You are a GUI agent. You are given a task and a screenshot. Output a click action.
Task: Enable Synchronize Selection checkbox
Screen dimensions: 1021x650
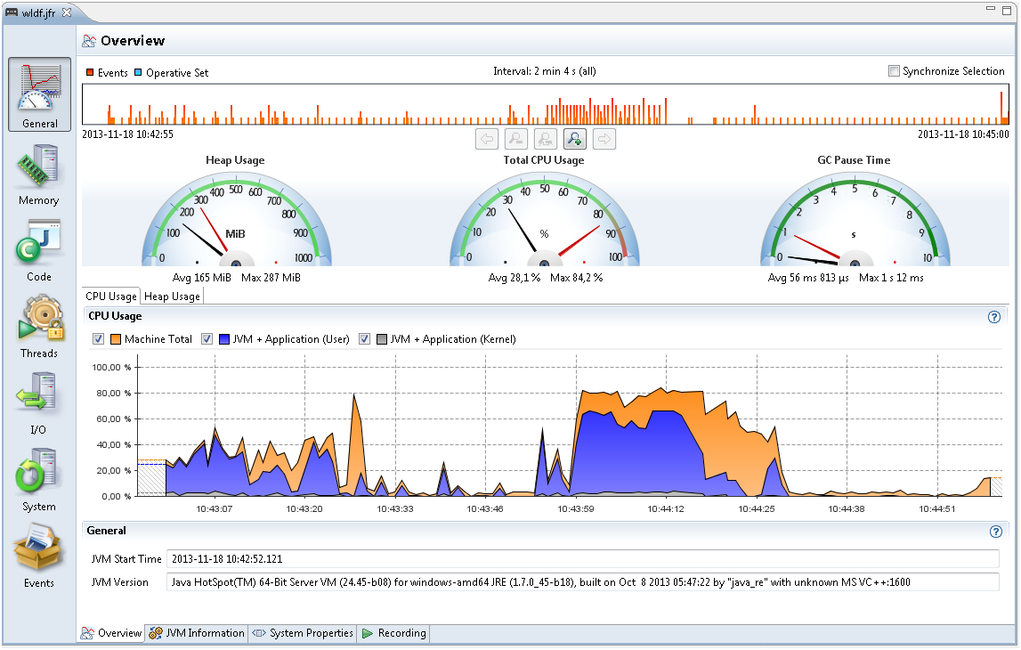894,71
